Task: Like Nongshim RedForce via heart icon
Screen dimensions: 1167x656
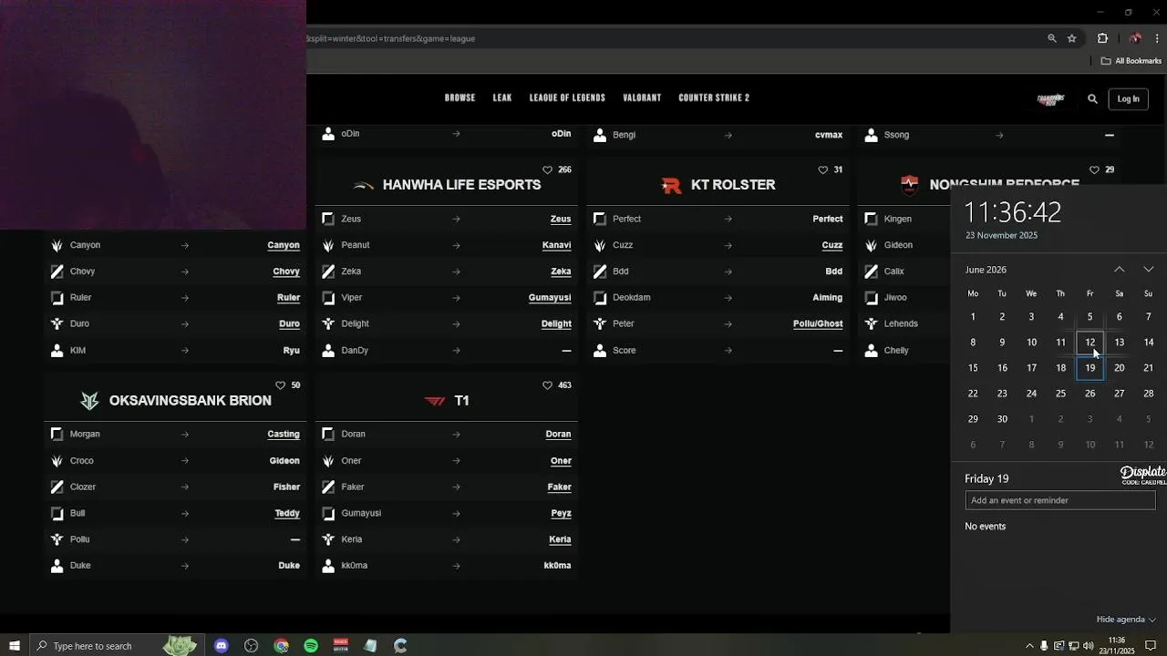Action: pyautogui.click(x=1094, y=169)
